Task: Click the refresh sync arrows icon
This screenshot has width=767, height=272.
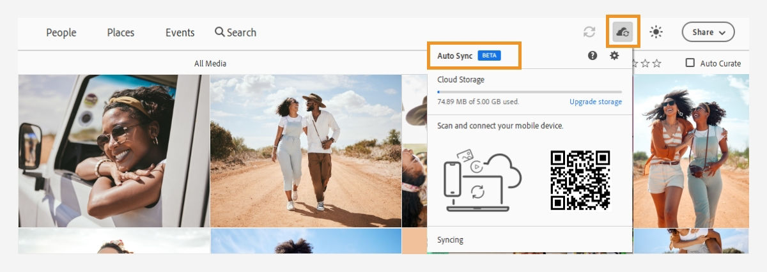Action: 589,32
